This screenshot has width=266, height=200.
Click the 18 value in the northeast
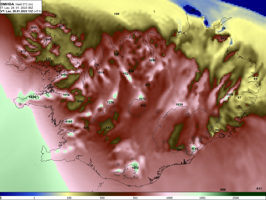(x=224, y=28)
